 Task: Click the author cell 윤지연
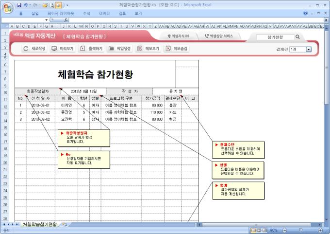point(176,91)
